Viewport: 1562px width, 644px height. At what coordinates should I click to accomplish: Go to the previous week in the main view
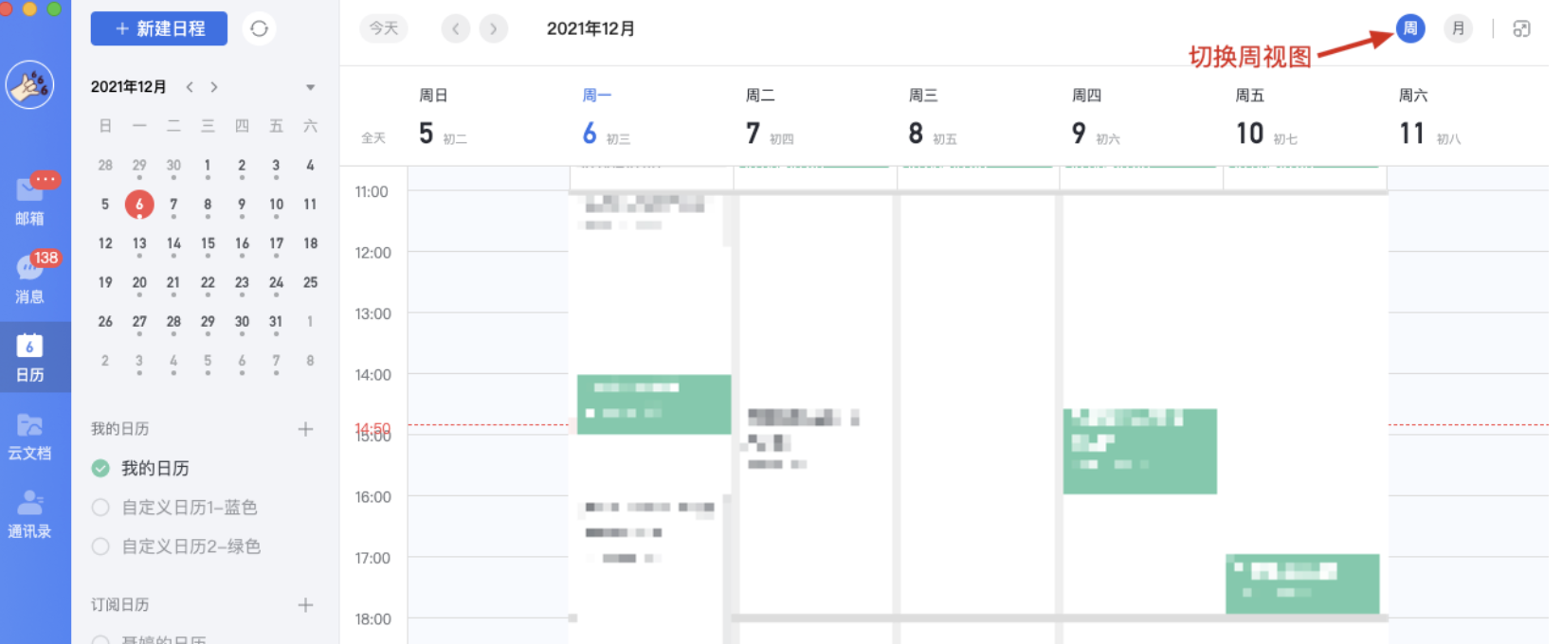click(456, 28)
